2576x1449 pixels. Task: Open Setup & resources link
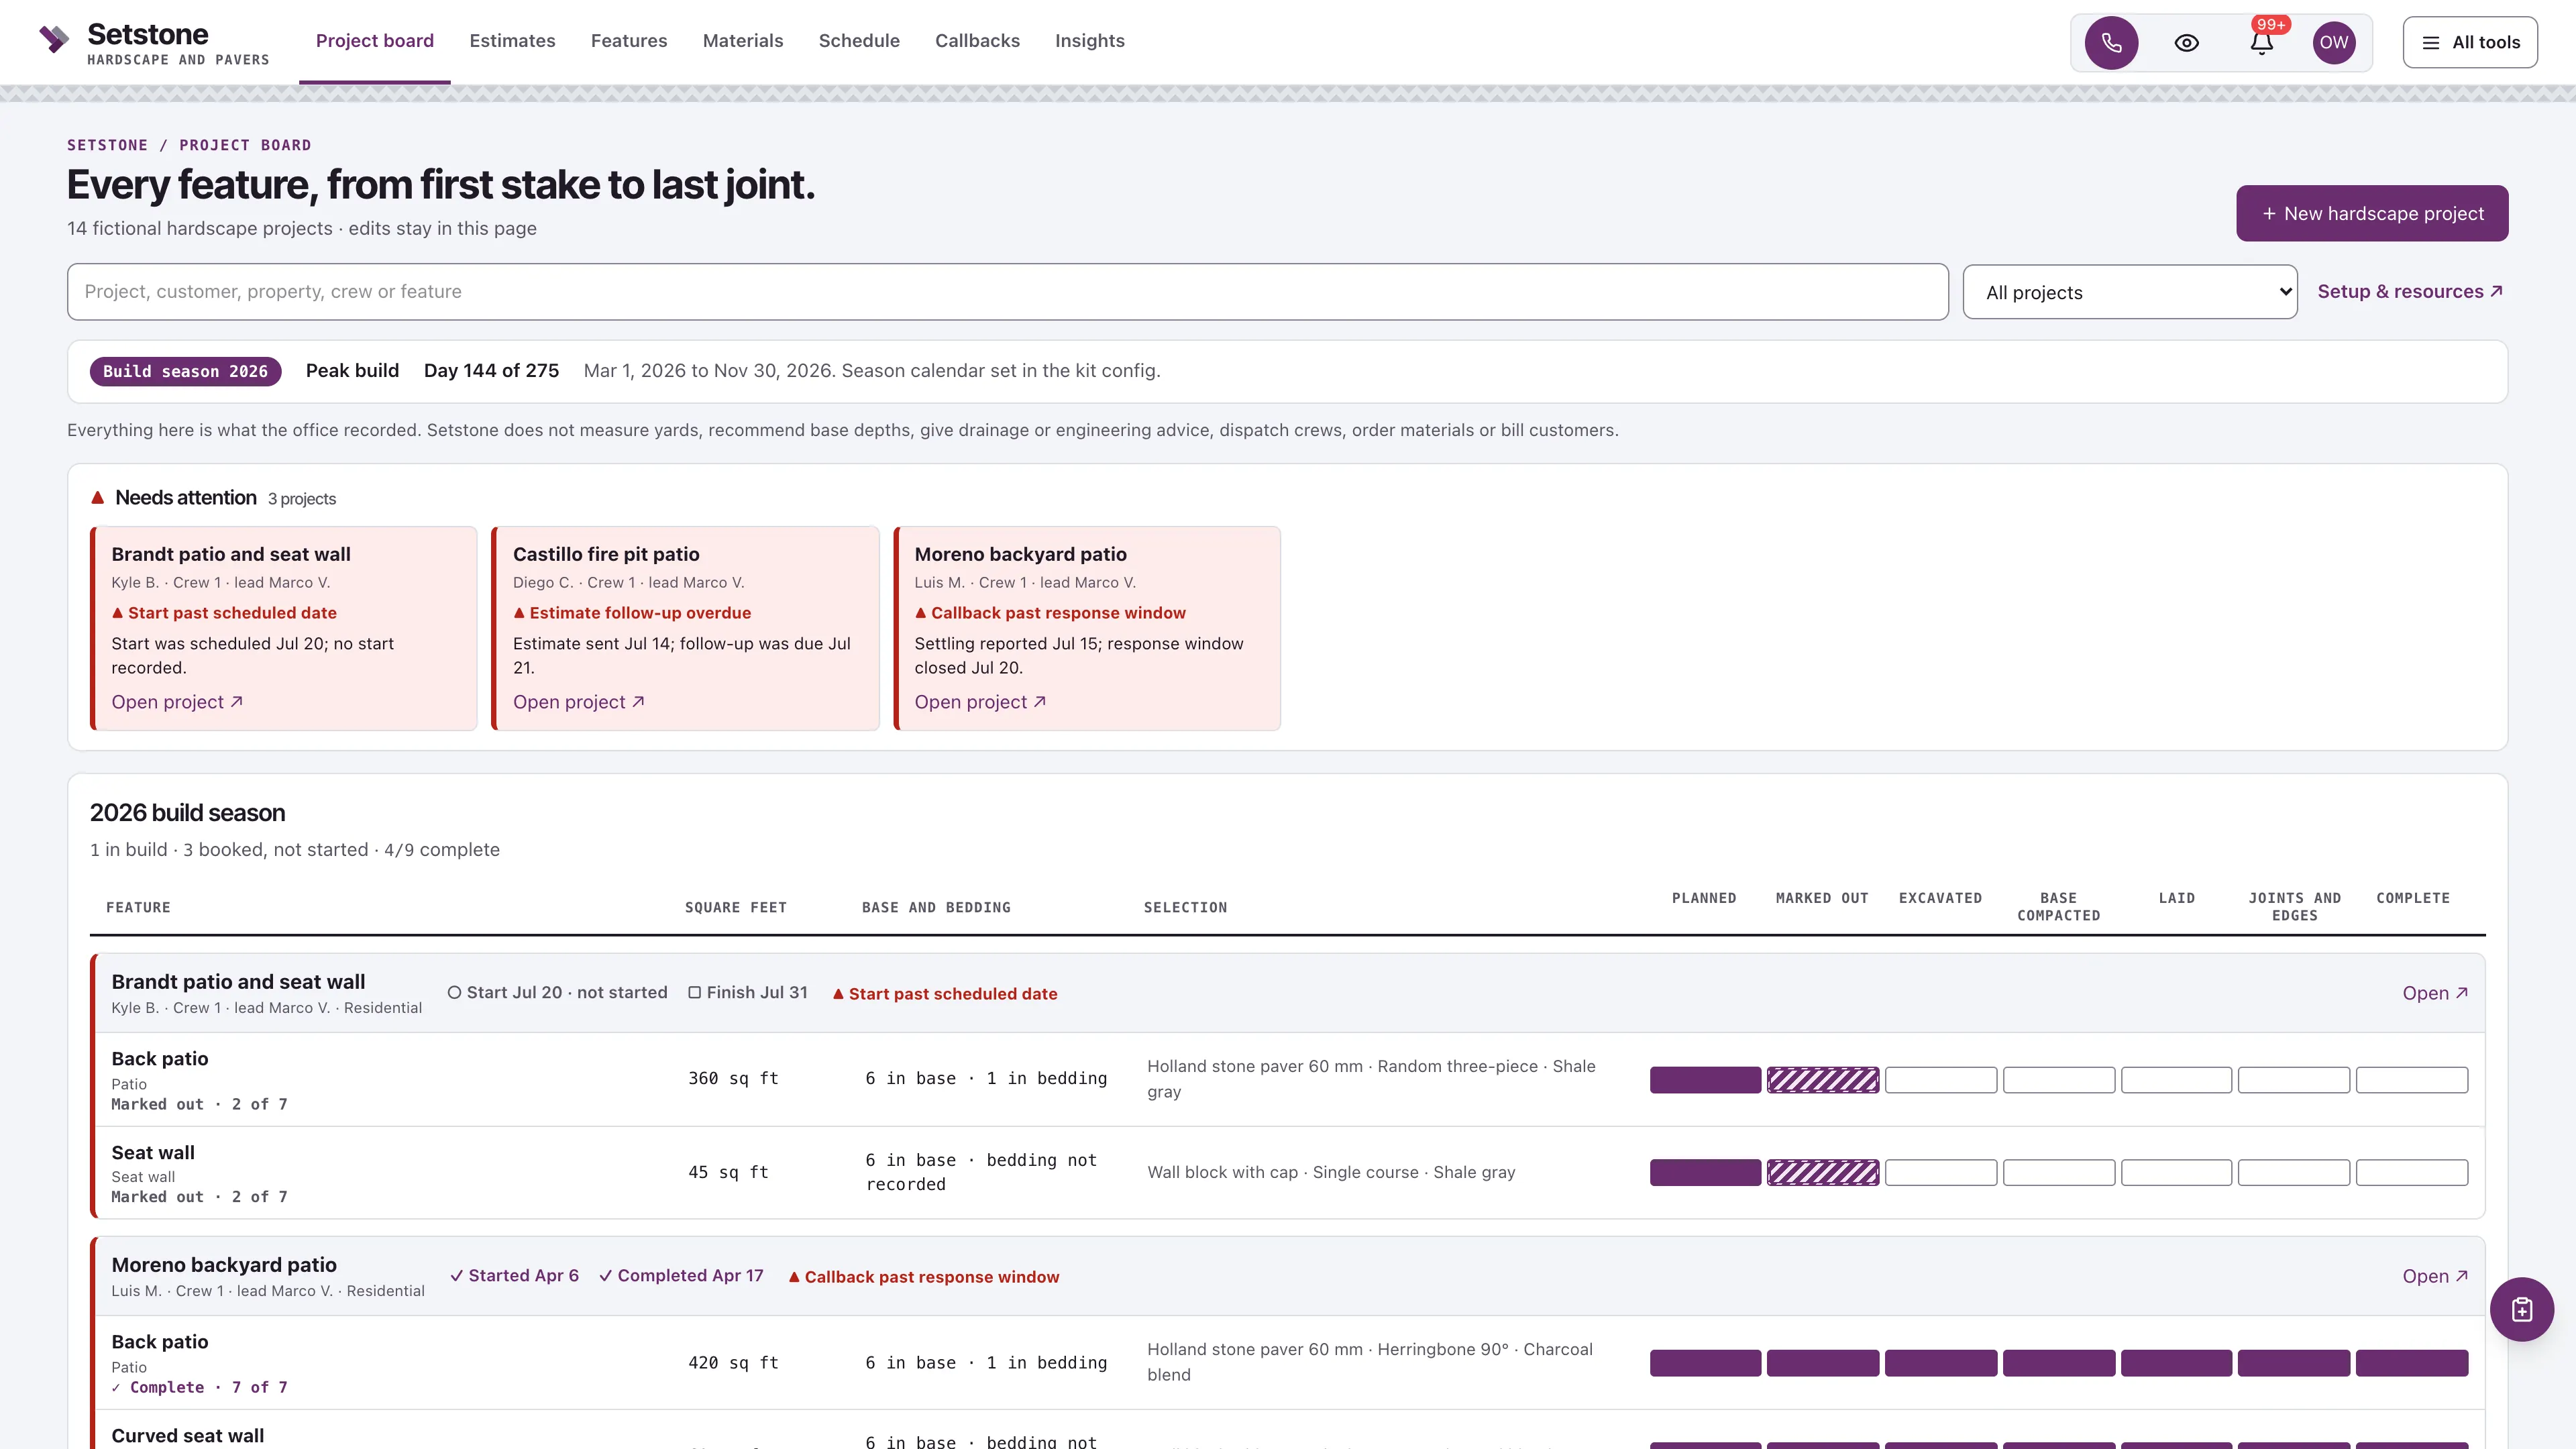[2409, 292]
